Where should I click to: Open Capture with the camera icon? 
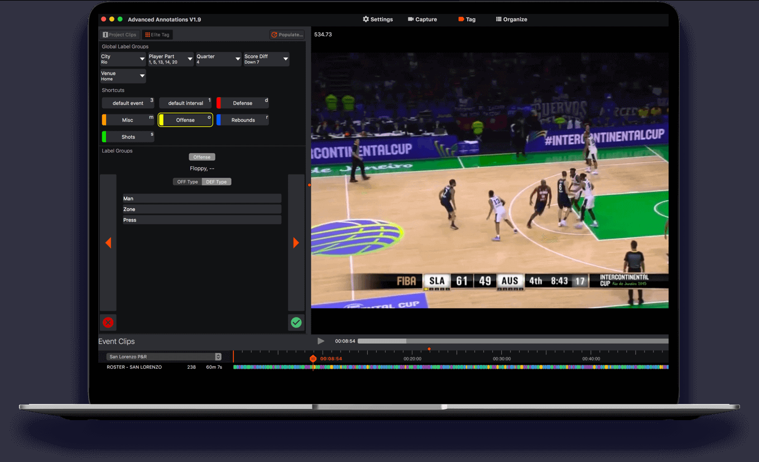point(422,20)
